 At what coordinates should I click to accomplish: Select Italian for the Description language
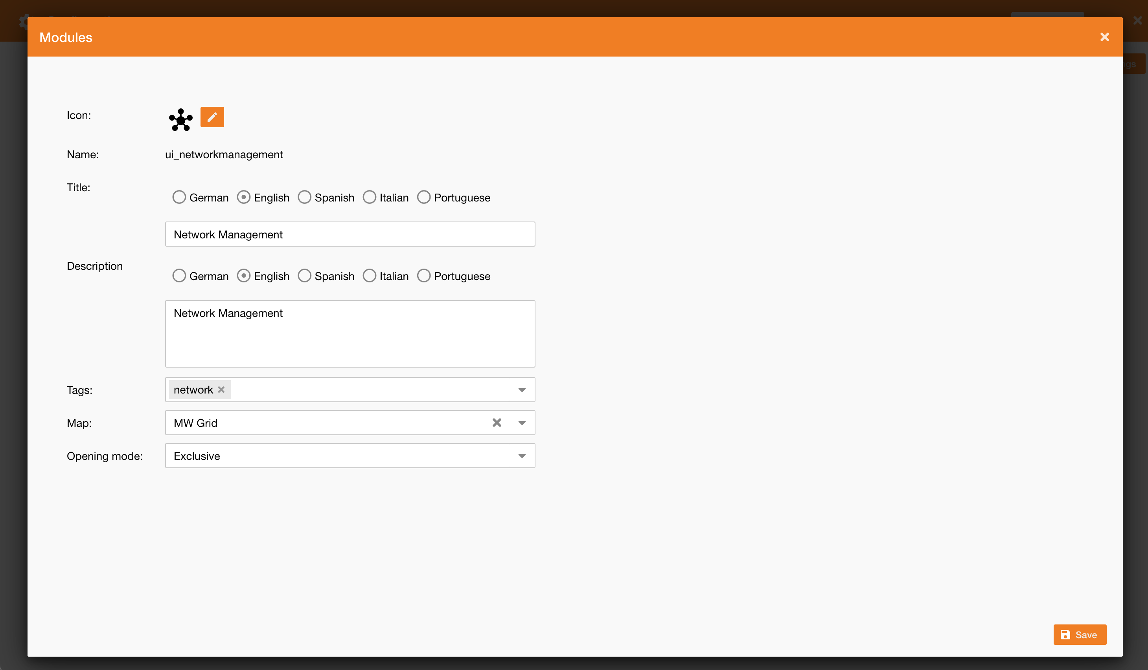pos(370,276)
